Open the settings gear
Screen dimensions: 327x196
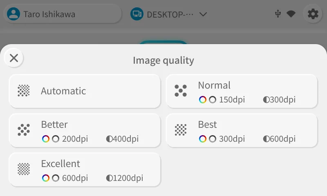coord(313,14)
